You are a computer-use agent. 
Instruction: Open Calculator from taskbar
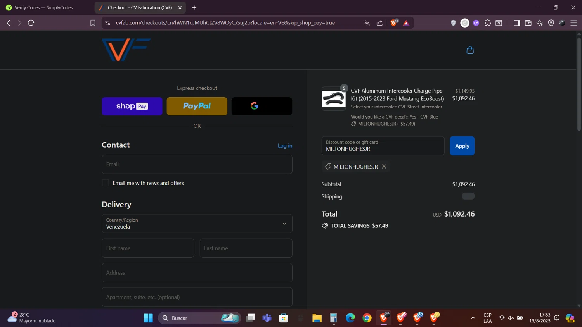(334, 318)
